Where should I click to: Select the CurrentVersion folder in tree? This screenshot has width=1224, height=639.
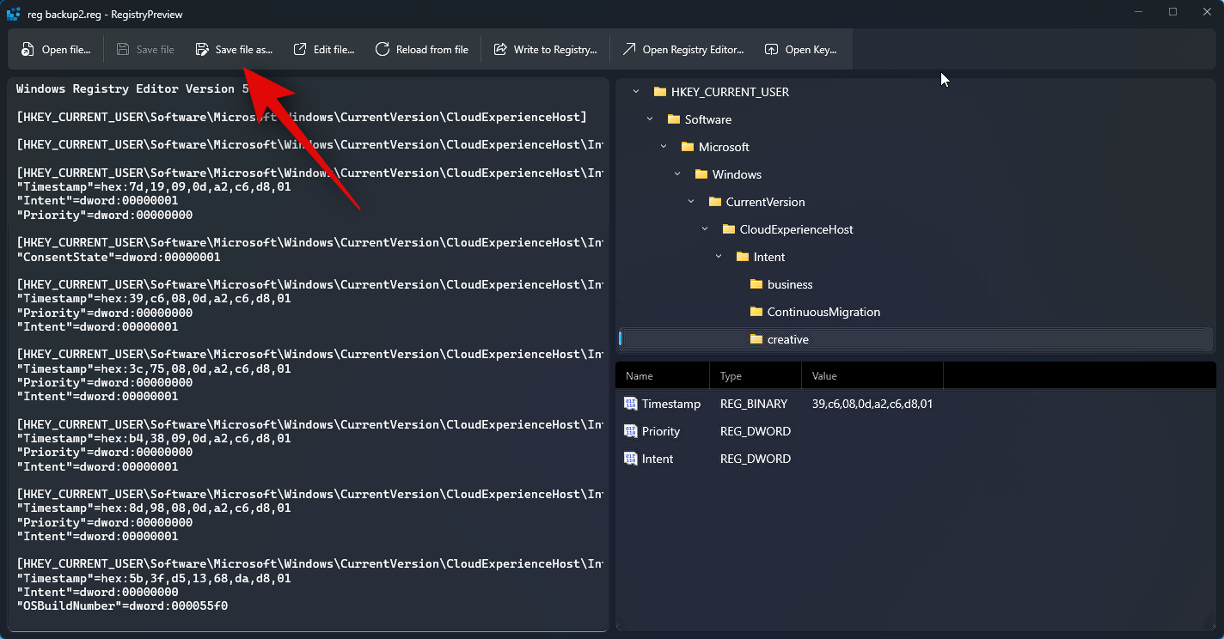(765, 202)
